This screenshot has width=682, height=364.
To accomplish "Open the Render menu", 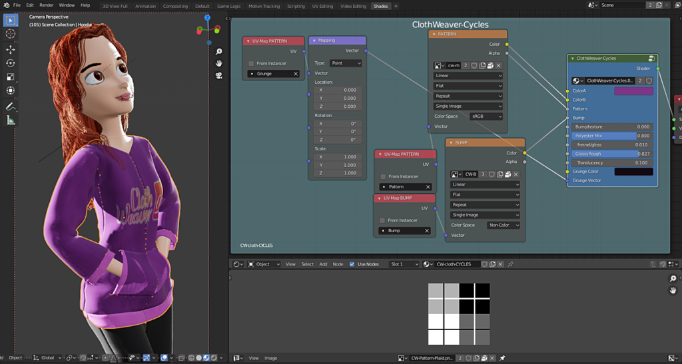I will (x=46, y=5).
